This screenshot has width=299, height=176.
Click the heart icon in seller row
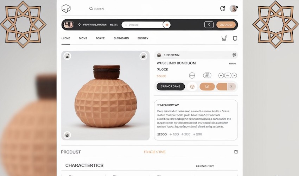[x=234, y=55]
